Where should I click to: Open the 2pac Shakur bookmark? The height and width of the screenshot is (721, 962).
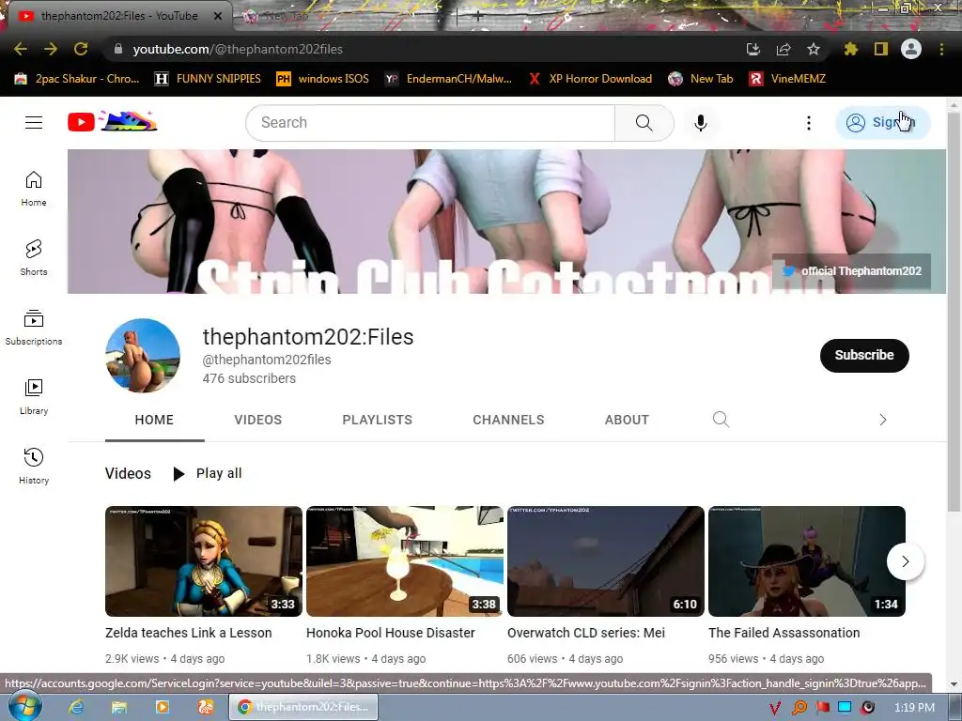tap(78, 79)
